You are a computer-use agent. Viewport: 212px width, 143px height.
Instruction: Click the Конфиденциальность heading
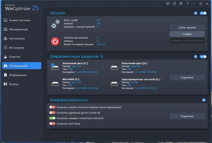[x=69, y=100]
